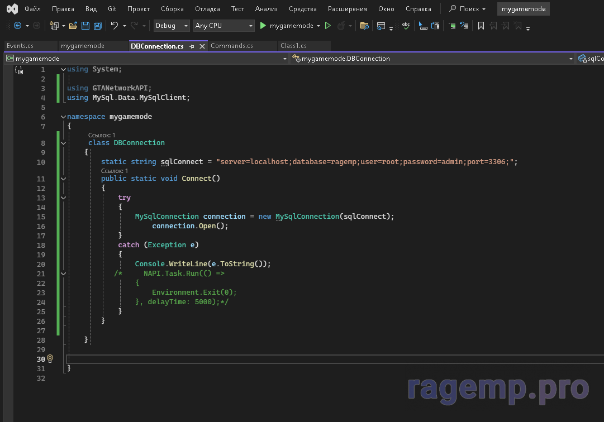Pin the DBConnection.cs tab
Viewport: 604px width, 422px height.
point(192,46)
